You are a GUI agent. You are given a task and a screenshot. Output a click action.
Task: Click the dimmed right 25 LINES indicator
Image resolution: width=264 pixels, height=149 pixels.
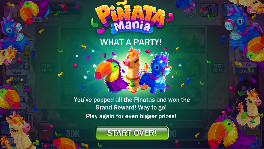218,68
